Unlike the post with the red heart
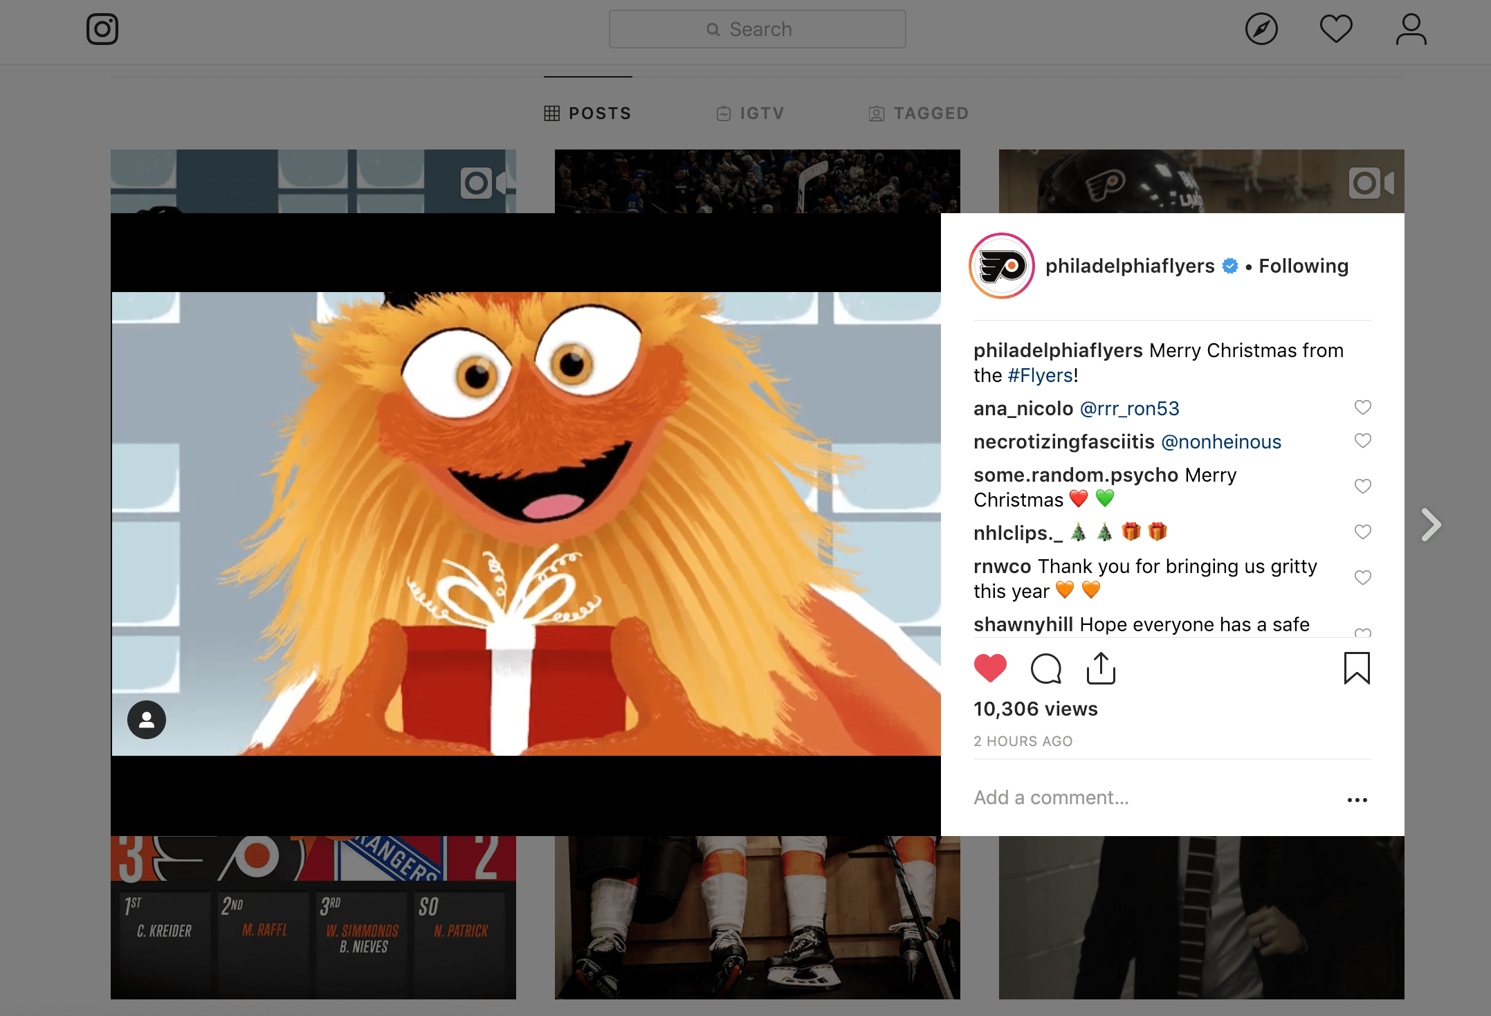The height and width of the screenshot is (1016, 1491). point(990,668)
